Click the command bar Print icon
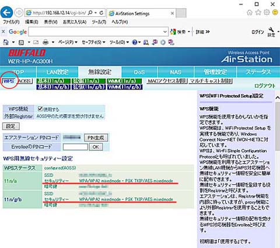This screenshot has height=248, width=280. click(45, 42)
